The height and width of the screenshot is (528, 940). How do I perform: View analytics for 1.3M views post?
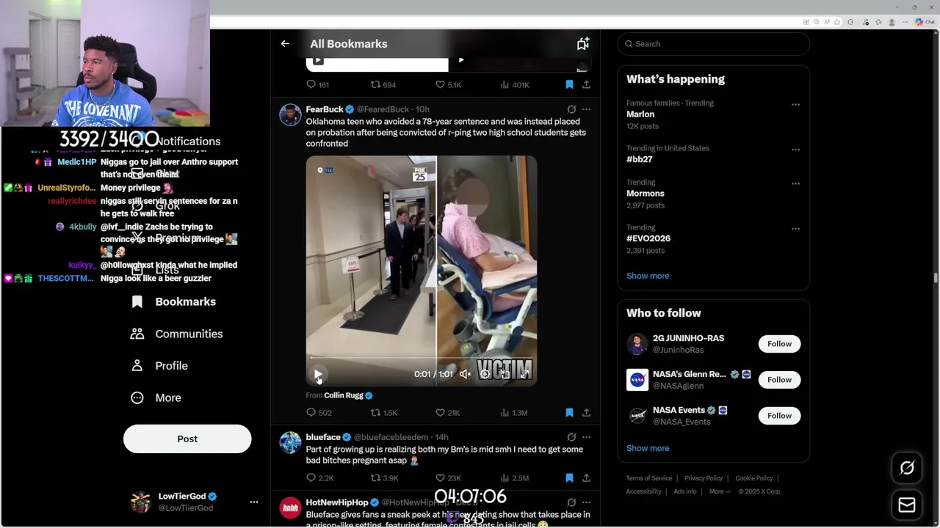[x=513, y=413]
